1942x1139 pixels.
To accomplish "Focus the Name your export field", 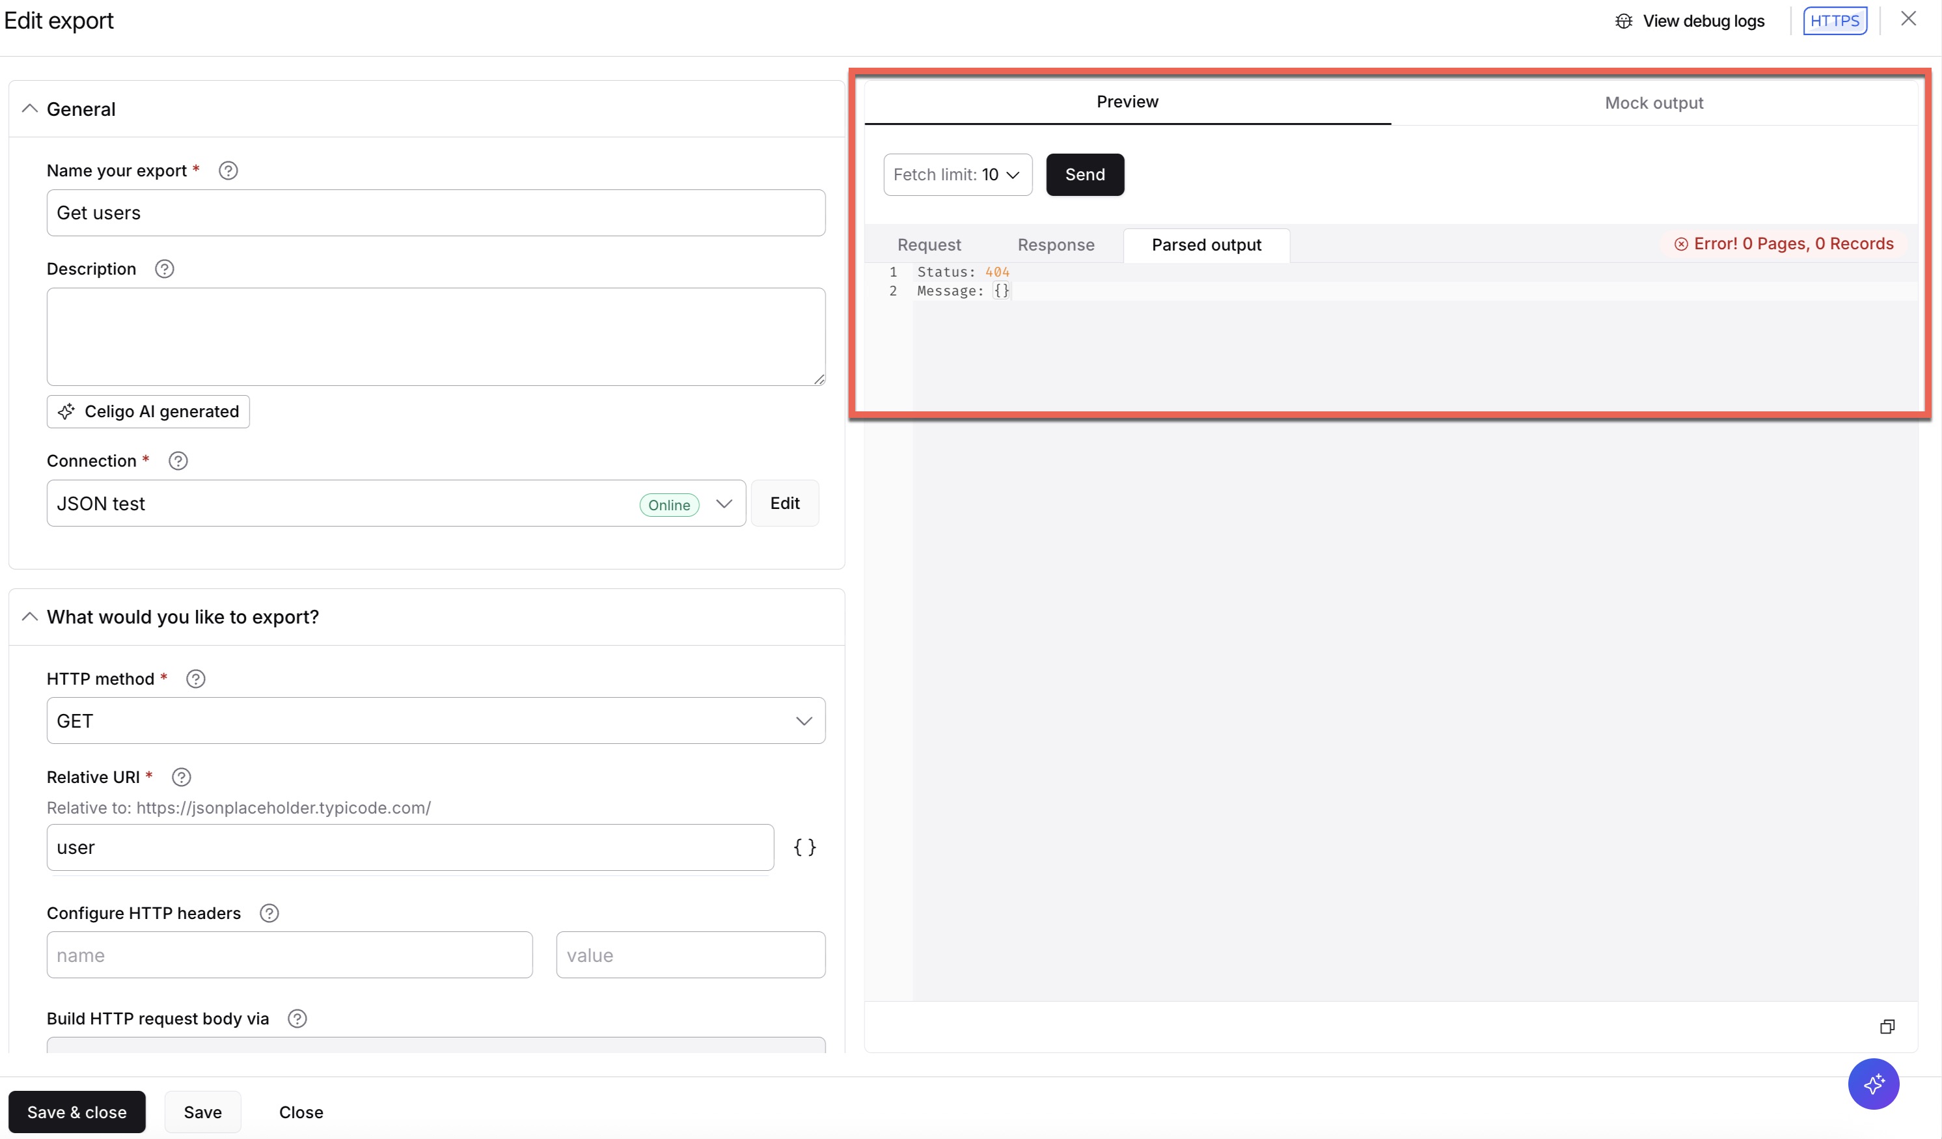I will click(436, 213).
